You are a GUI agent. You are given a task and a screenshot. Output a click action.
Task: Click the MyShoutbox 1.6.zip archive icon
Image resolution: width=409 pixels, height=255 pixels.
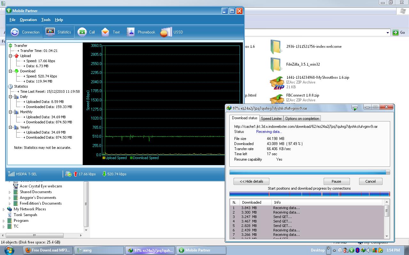click(x=277, y=83)
